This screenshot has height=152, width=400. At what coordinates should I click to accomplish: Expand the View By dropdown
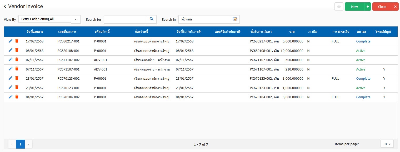(x=76, y=19)
